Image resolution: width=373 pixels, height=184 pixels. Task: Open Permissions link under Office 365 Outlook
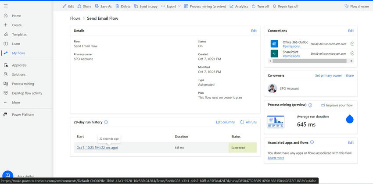(291, 46)
